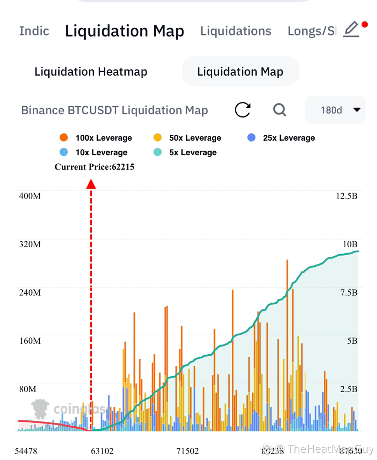Open the search magnifier icon
377x460 pixels.
[279, 110]
